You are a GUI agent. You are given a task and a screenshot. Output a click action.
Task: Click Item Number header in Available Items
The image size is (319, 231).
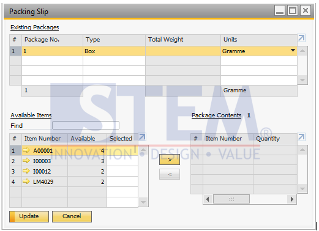tap(45, 139)
